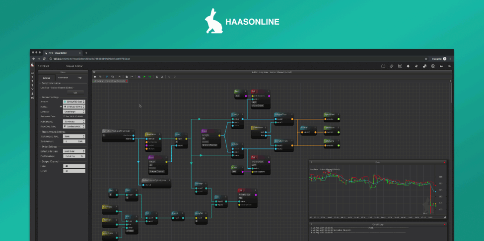Click the Trade Amount input field
The width and height of the screenshot is (484, 241).
tap(74, 141)
